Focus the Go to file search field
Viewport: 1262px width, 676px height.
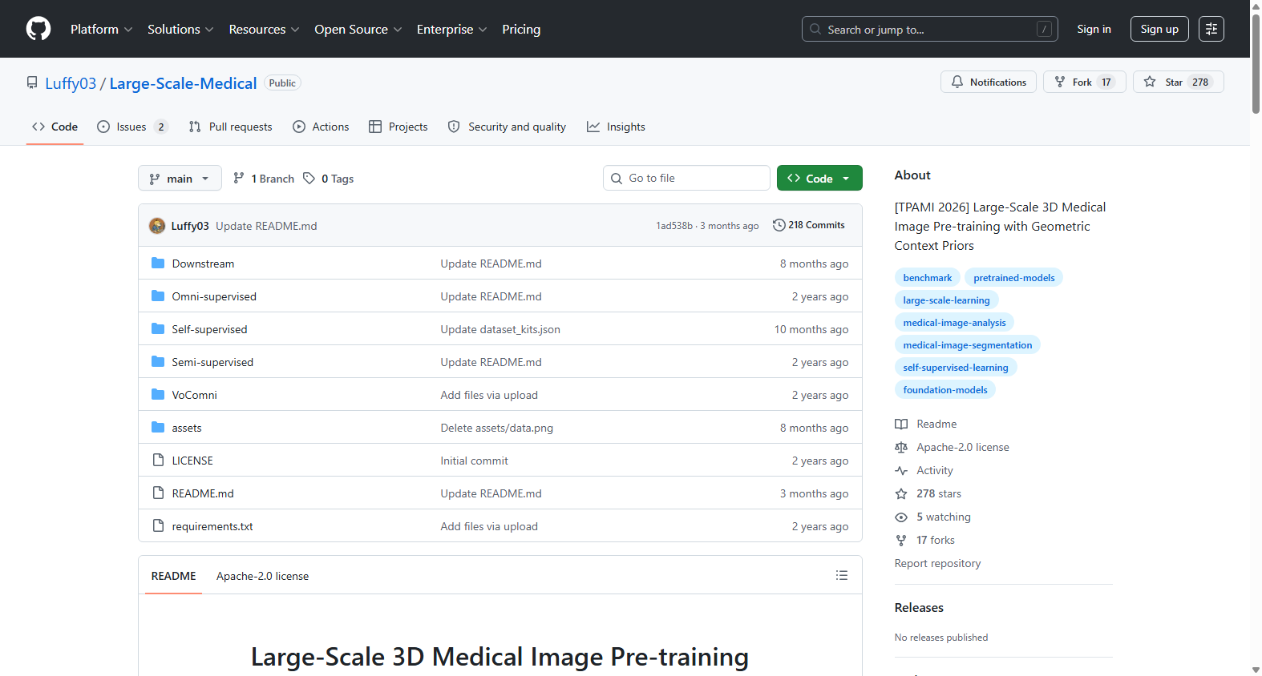[686, 178]
